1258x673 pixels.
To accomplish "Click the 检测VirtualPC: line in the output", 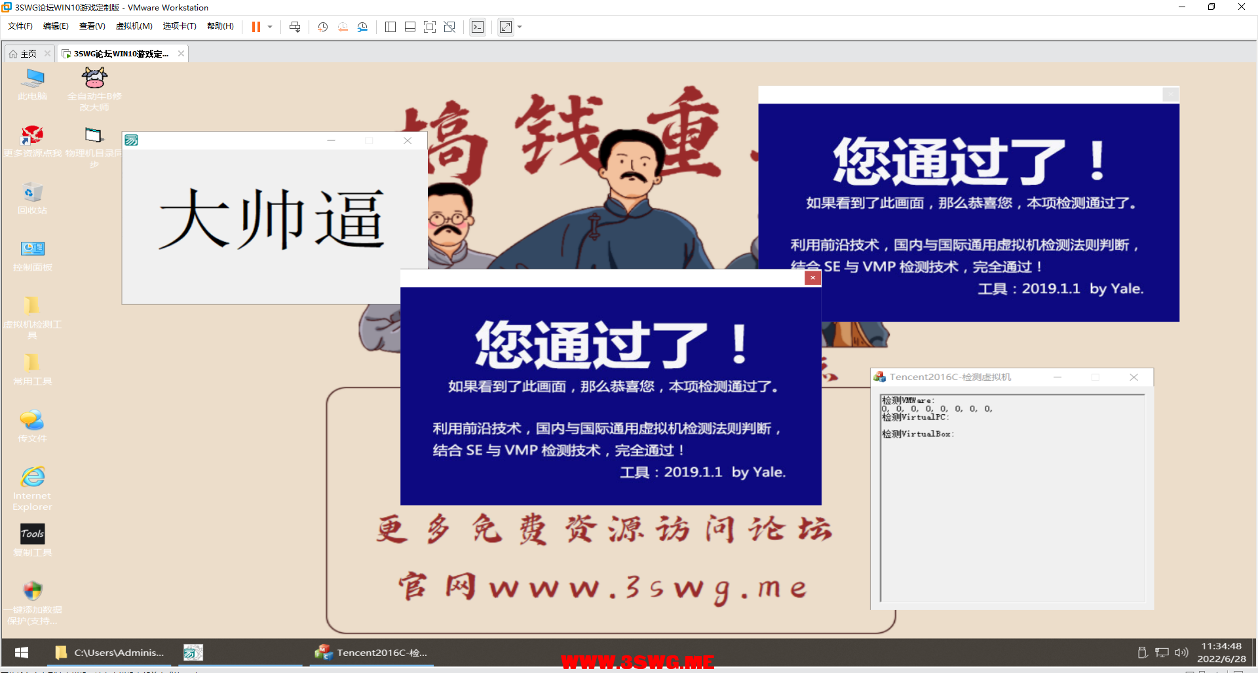I will (915, 417).
